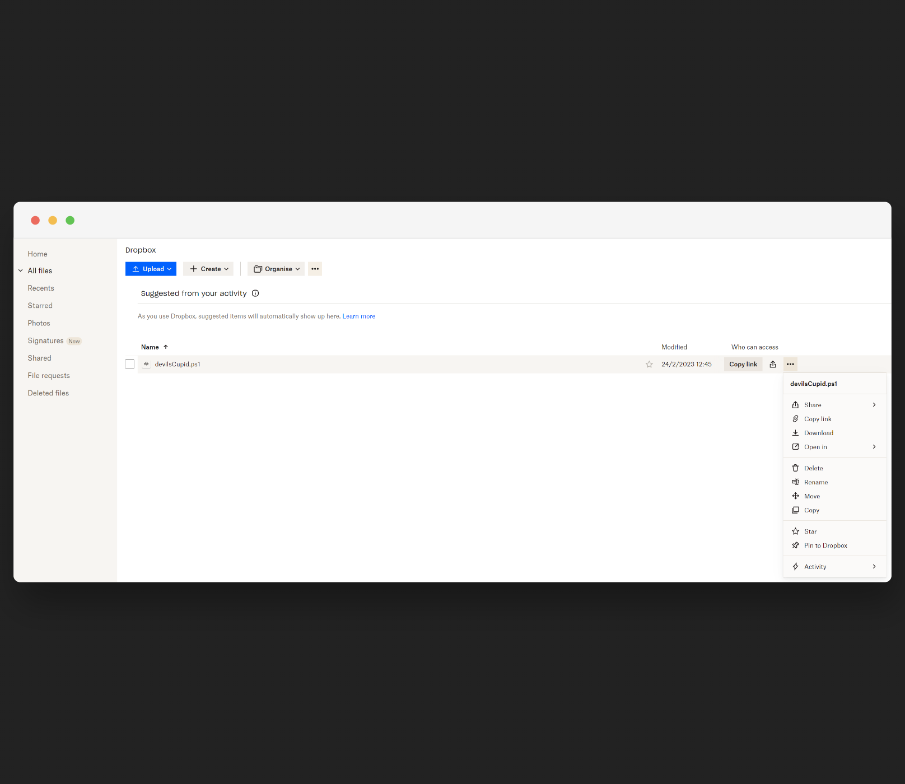Tick the checkbox for devilsCupid.ps1

coord(130,364)
